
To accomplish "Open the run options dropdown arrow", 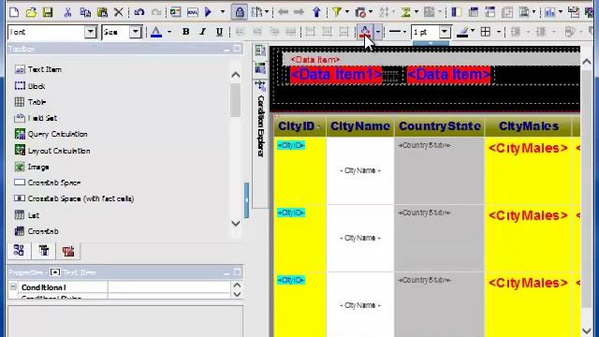I will coord(223,12).
